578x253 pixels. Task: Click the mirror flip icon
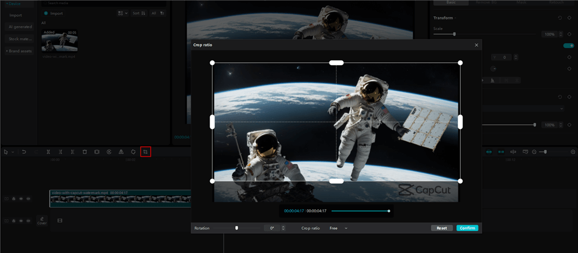pos(121,152)
